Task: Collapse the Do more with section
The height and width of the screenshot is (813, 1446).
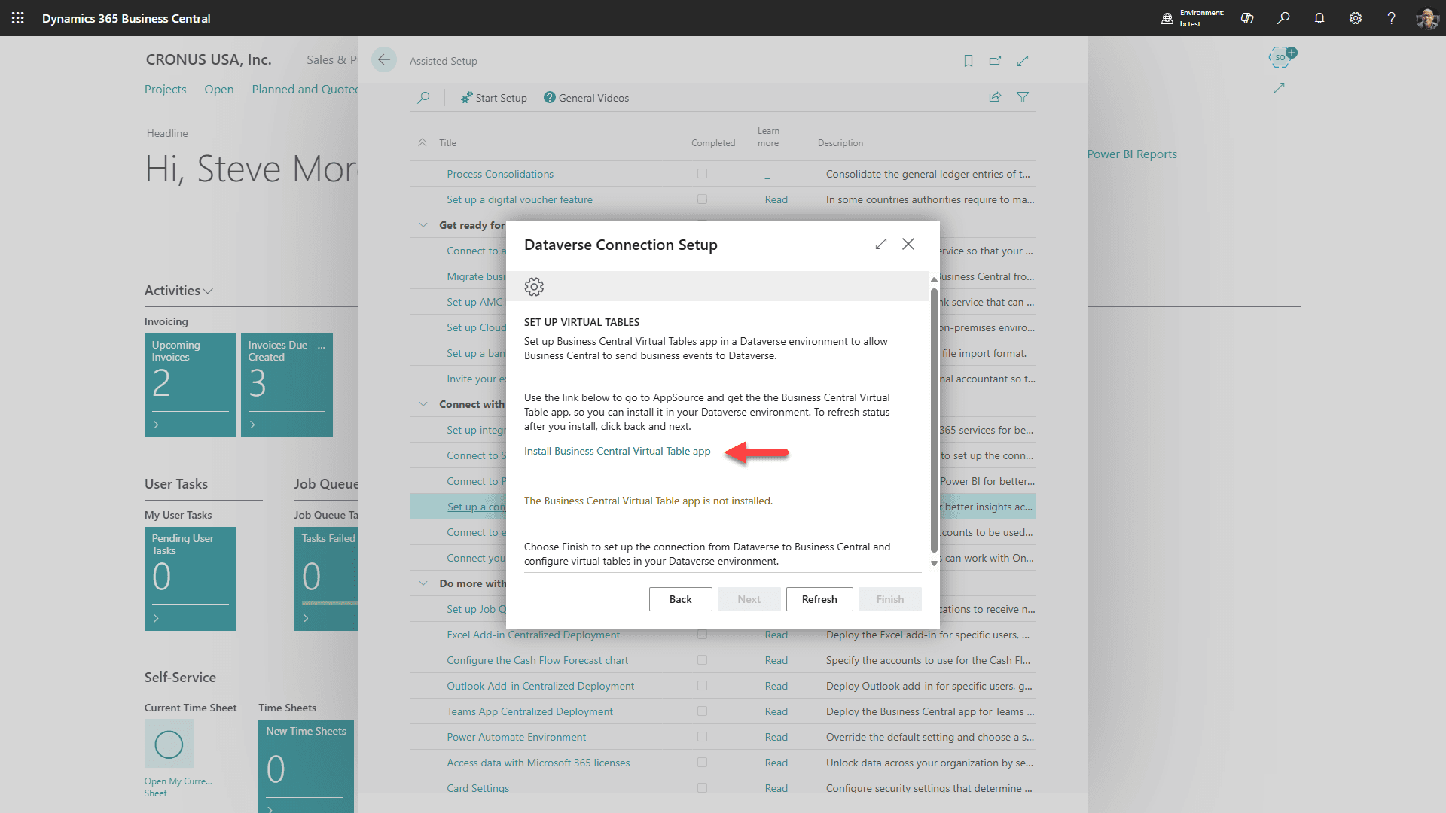Action: tap(423, 583)
